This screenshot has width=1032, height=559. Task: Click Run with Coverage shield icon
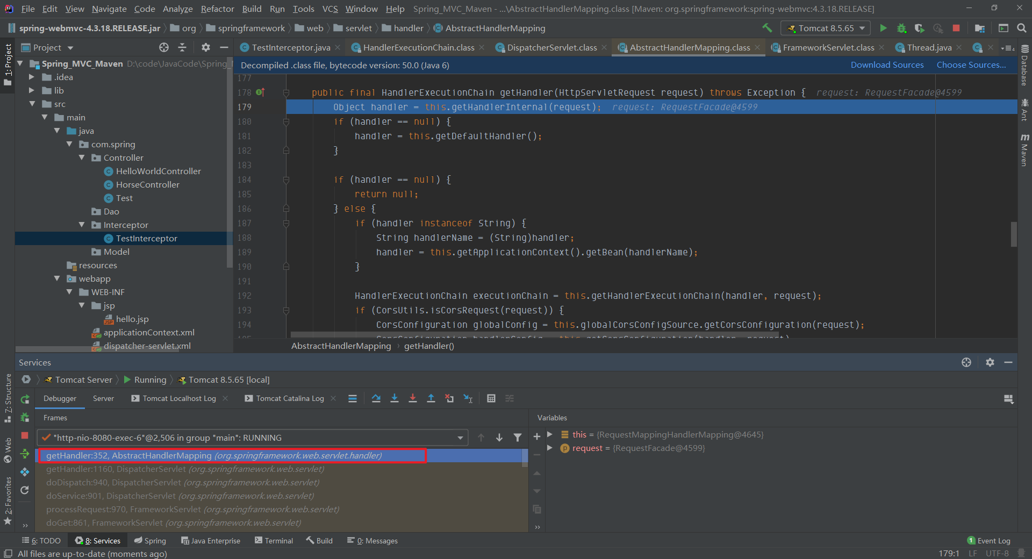(920, 28)
